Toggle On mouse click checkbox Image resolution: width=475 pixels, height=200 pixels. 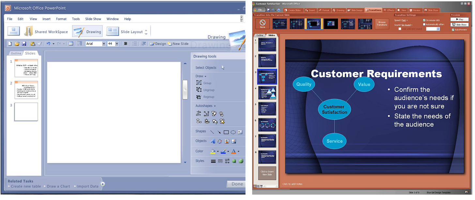[x=424, y=20]
